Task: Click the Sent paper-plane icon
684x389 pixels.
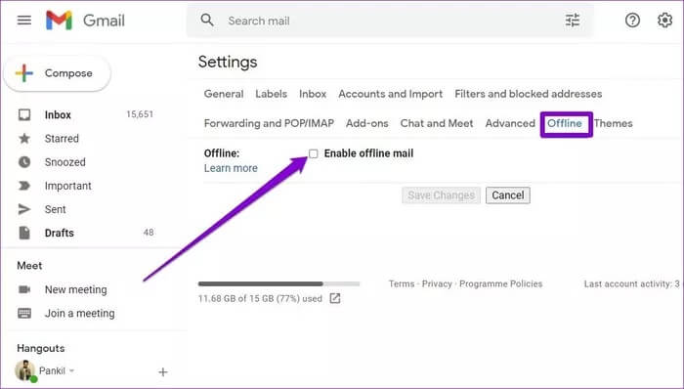Action: 24,209
